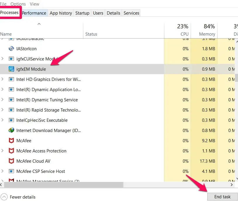
Task: Click the McAfee Cloud AV shield icon
Action: click(11, 161)
